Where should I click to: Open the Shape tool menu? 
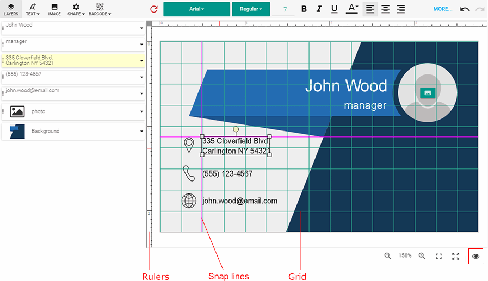click(76, 9)
